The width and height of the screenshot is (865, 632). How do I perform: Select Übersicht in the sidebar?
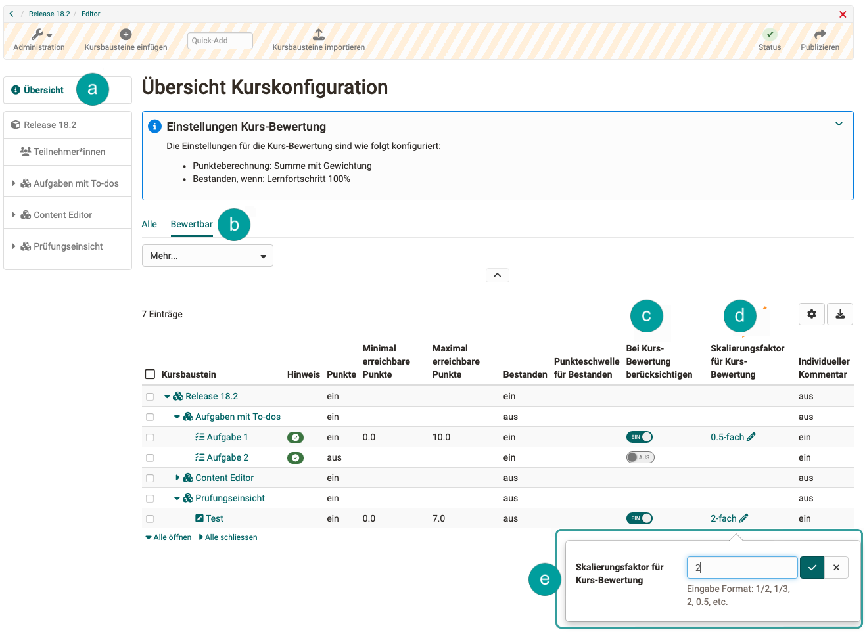[43, 90]
